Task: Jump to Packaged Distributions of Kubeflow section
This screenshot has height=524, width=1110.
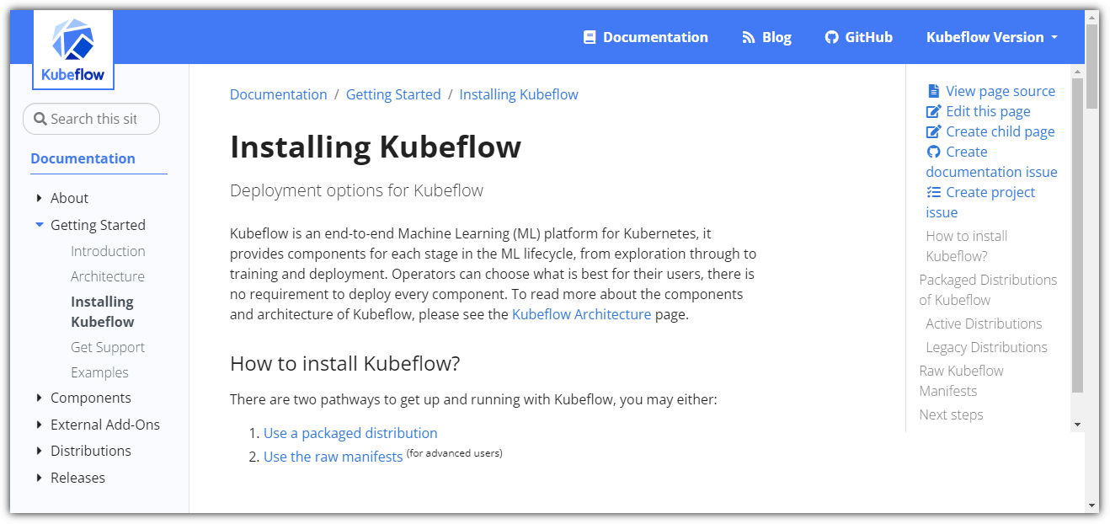Action: pyautogui.click(x=988, y=290)
